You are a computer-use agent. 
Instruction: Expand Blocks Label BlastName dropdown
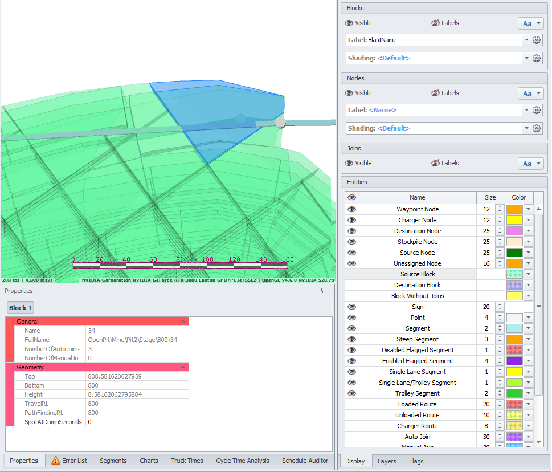coord(526,40)
